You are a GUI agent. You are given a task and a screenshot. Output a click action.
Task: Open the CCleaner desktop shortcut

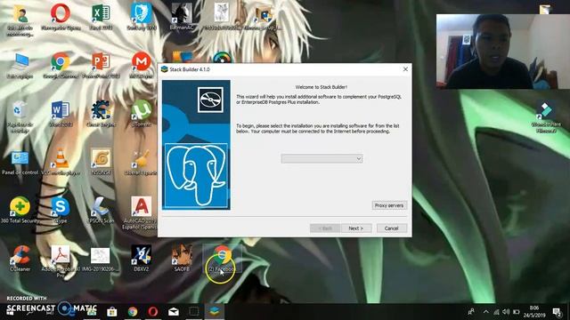pyautogui.click(x=20, y=259)
